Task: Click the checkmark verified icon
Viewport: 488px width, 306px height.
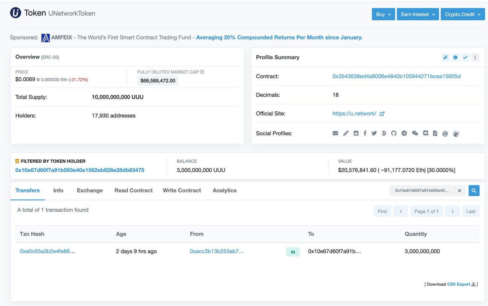Action: click(x=465, y=57)
